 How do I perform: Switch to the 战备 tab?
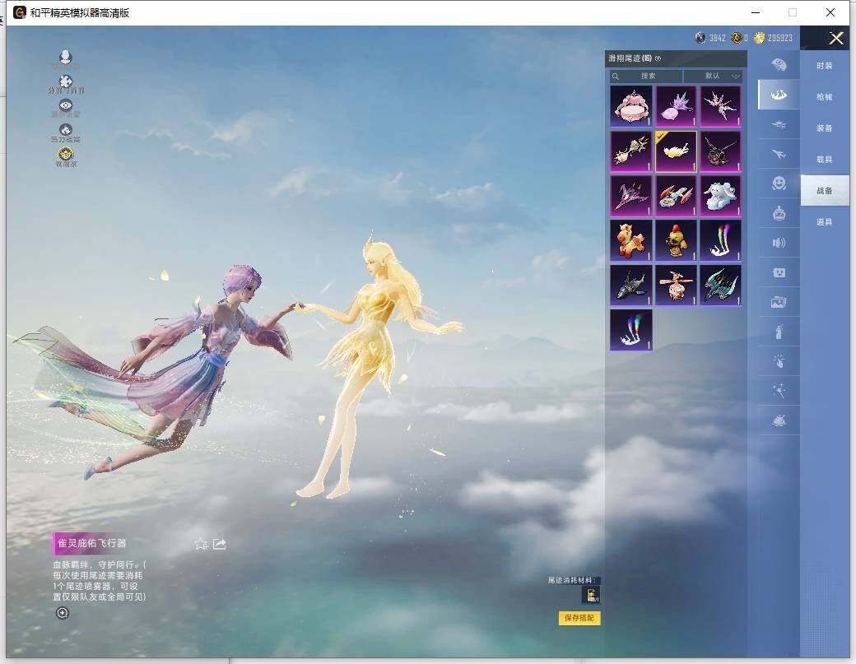click(x=825, y=190)
